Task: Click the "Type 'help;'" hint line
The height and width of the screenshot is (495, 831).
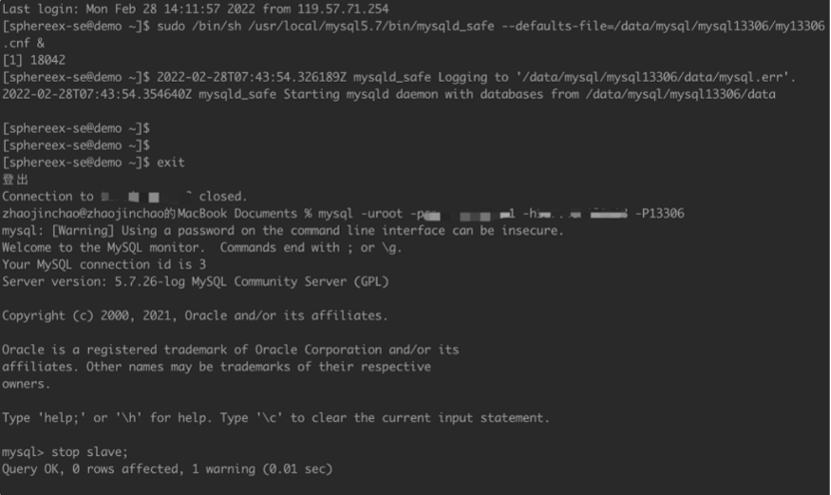Action: 275,417
